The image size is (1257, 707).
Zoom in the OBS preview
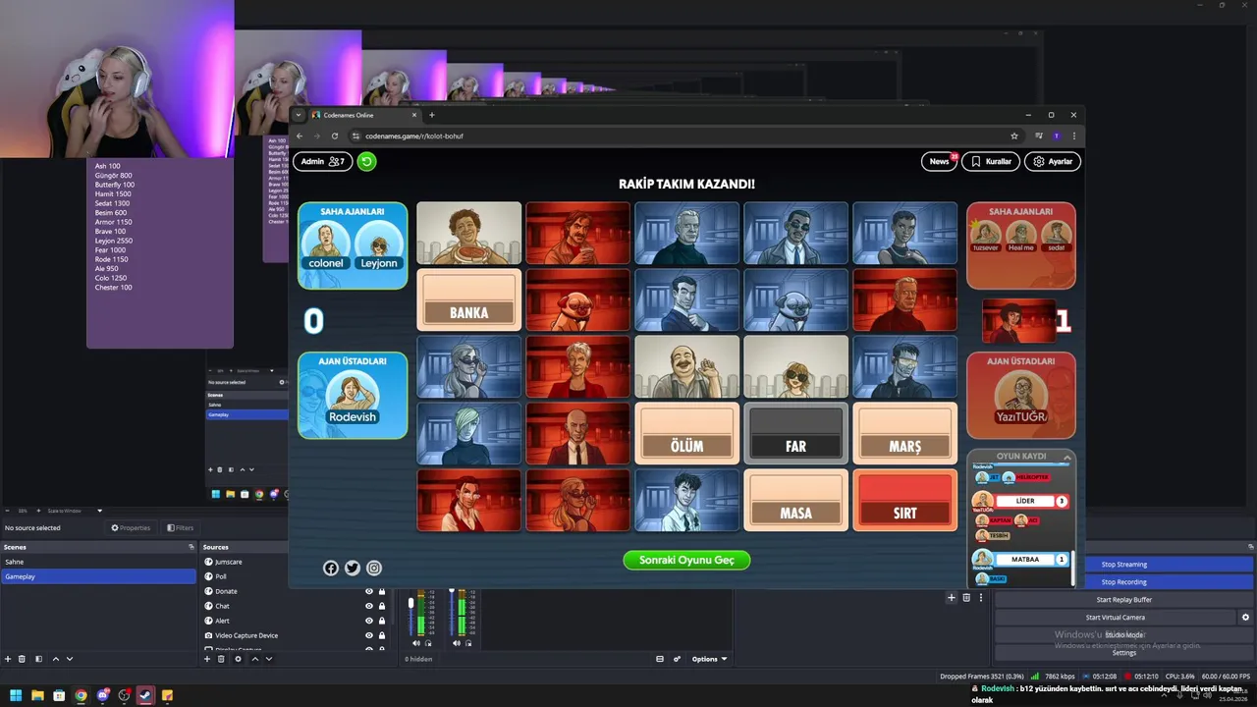click(36, 511)
